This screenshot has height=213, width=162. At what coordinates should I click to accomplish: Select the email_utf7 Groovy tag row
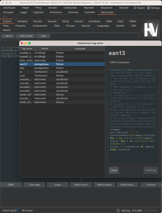click(62, 95)
